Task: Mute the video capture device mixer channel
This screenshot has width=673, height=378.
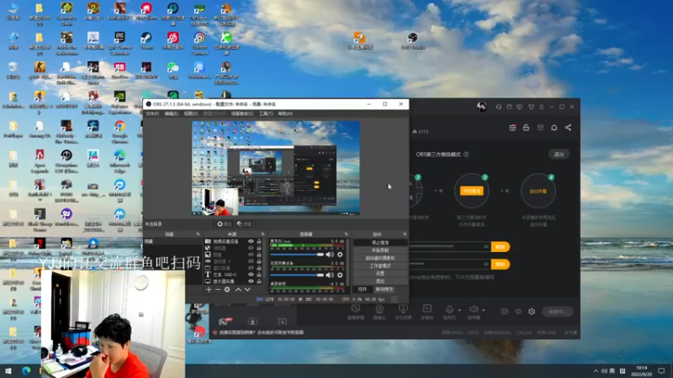Action: coord(329,276)
